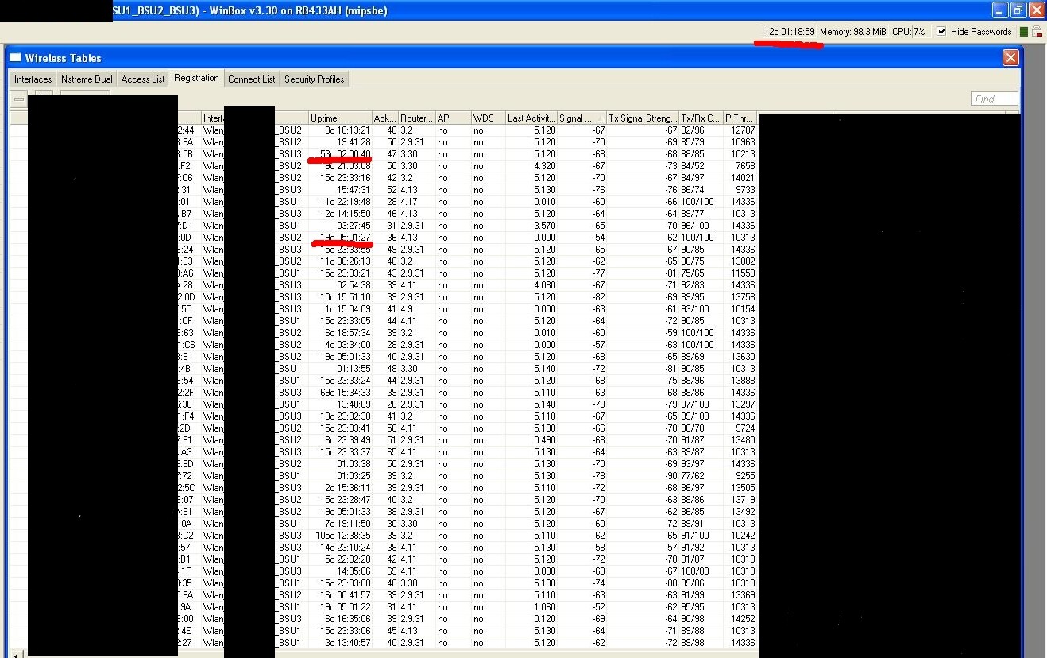1047x658 pixels.
Task: Click the P Throughput value 10242
Action: tap(742, 536)
